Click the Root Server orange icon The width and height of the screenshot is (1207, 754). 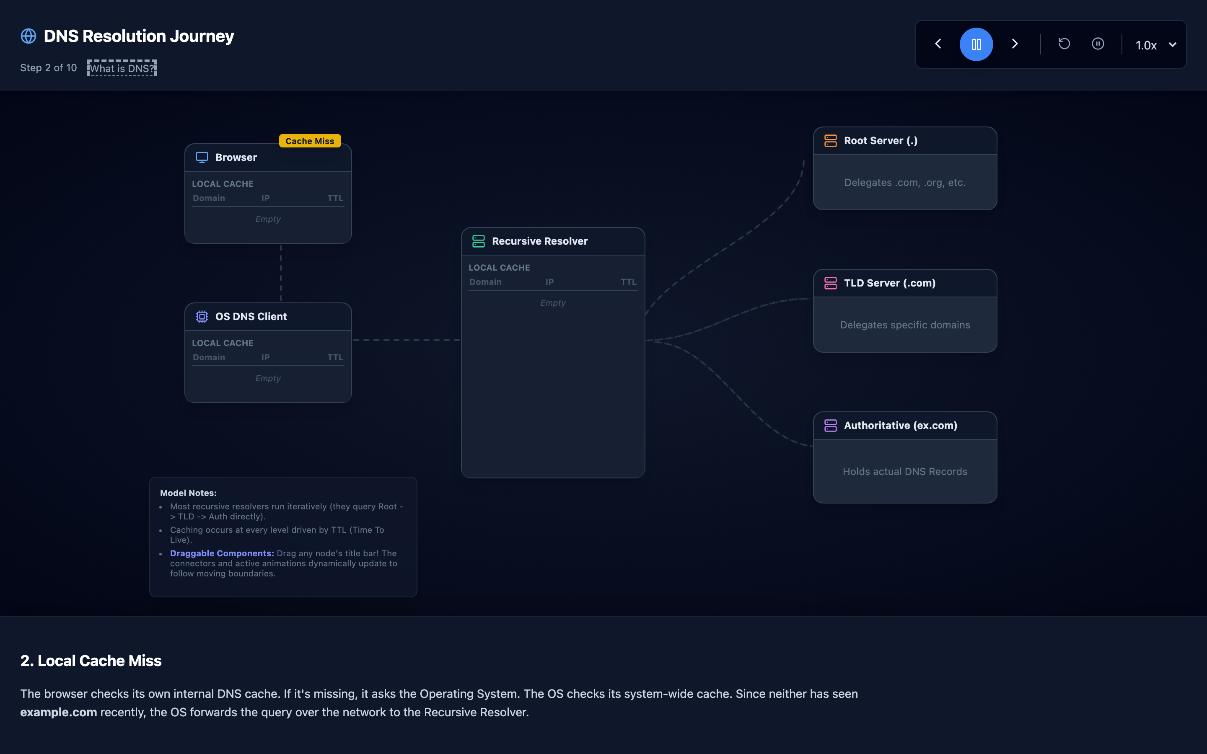(830, 141)
